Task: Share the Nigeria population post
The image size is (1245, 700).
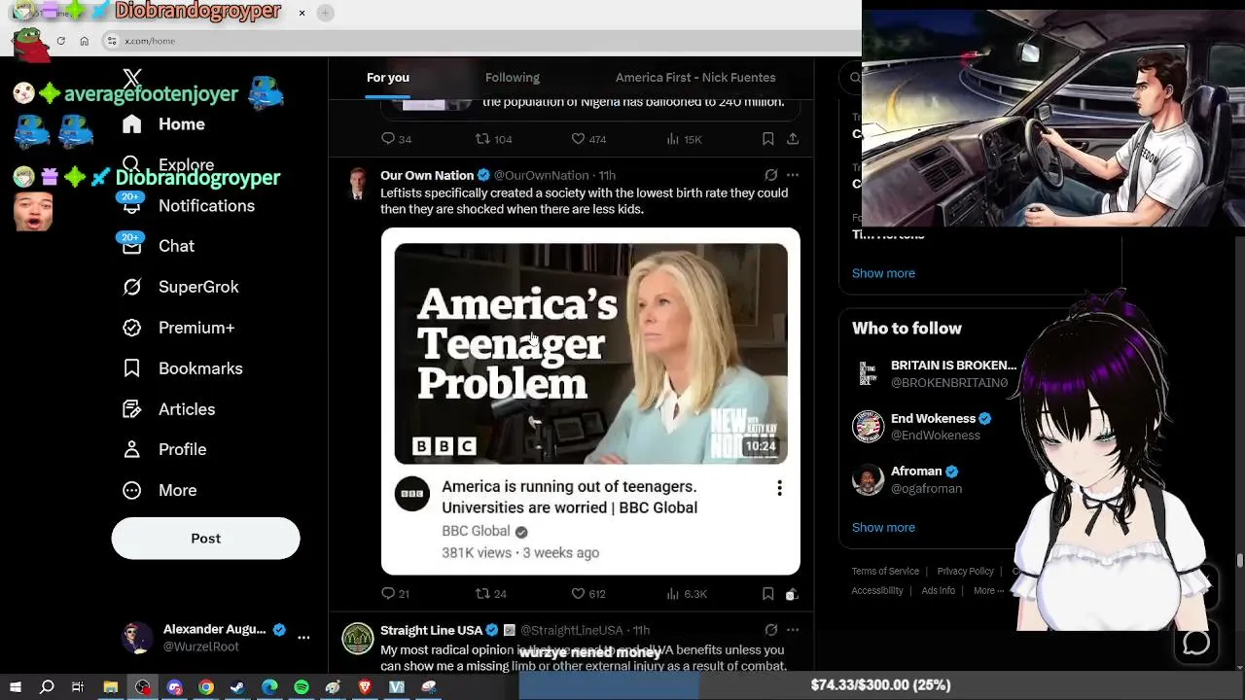Action: (793, 139)
